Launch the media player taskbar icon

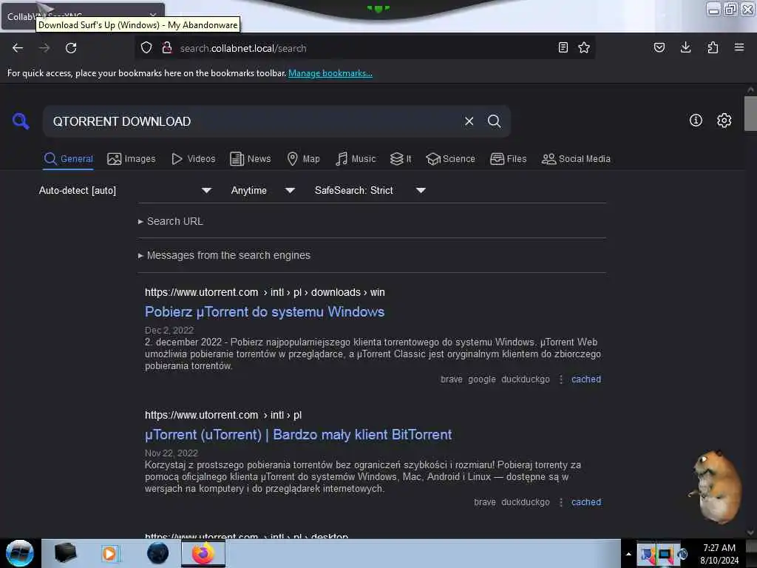(109, 553)
